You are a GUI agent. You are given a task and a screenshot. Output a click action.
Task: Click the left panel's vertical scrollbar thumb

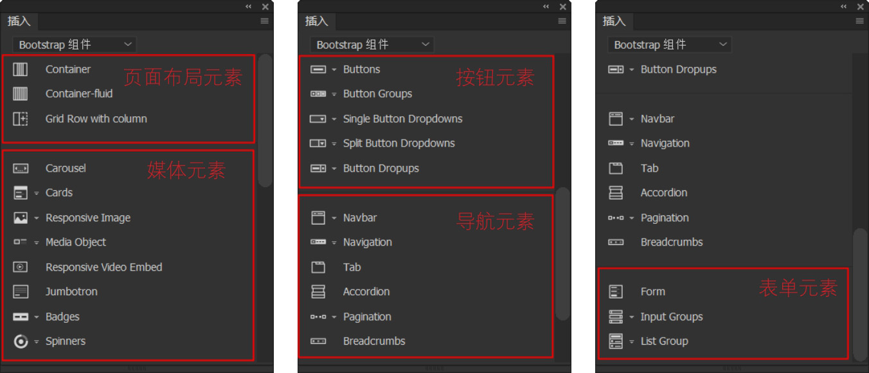click(265, 121)
